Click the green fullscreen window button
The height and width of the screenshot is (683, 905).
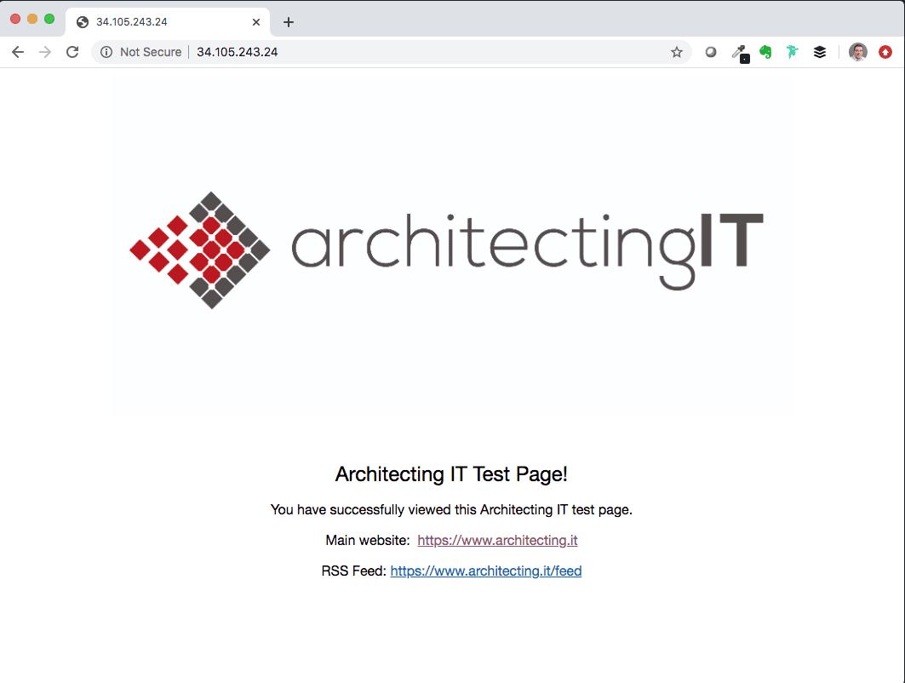click(49, 19)
